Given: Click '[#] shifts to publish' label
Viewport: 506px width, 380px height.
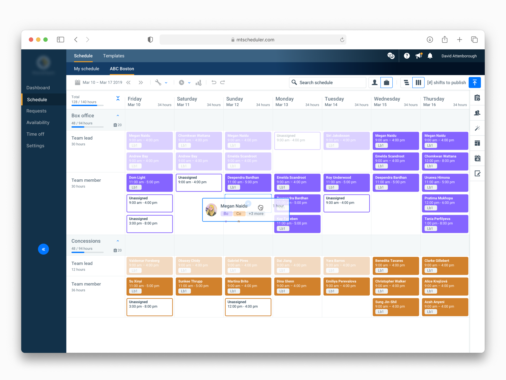Looking at the screenshot, I should point(447,83).
